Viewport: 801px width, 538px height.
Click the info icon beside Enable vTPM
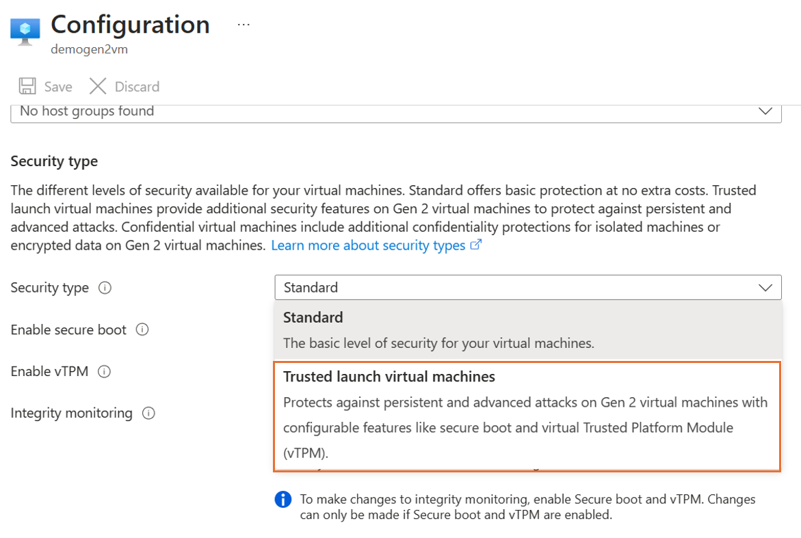coord(104,371)
